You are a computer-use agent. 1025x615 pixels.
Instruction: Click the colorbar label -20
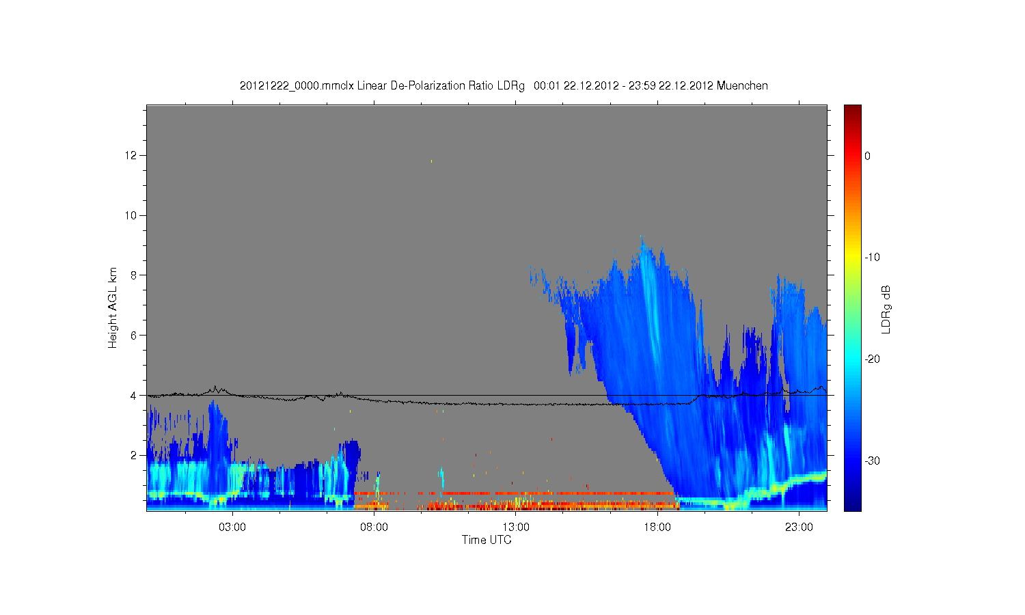click(x=872, y=359)
